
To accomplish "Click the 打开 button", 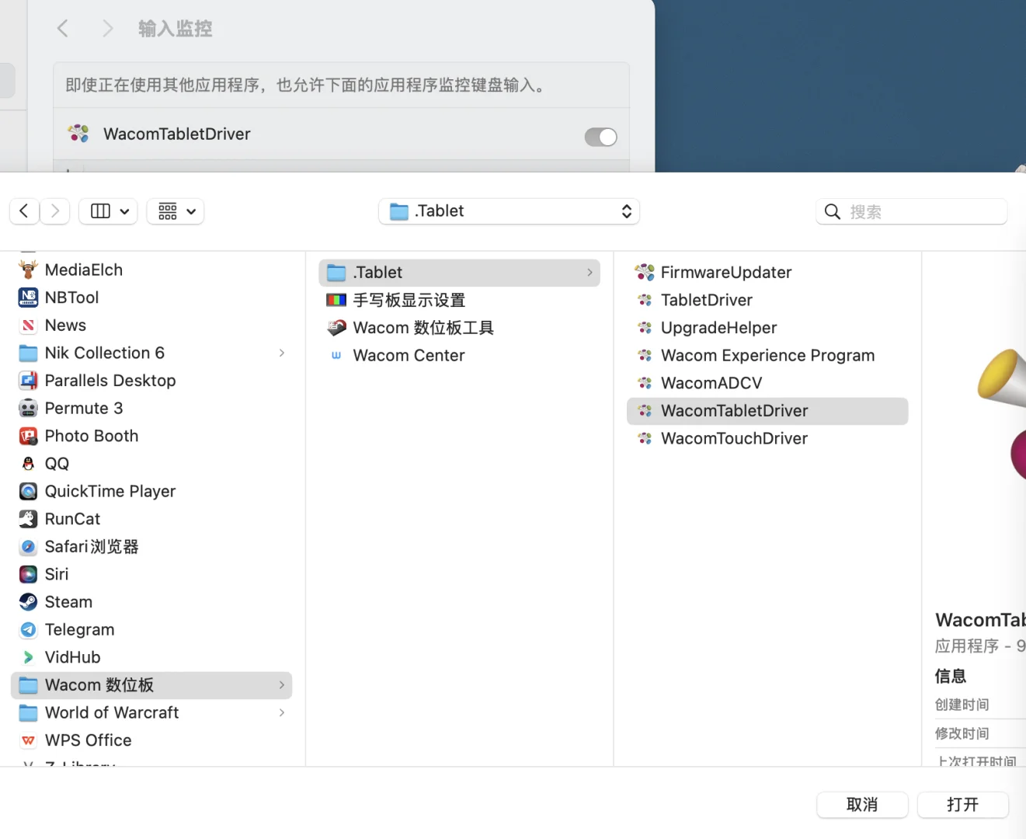I will [x=963, y=805].
